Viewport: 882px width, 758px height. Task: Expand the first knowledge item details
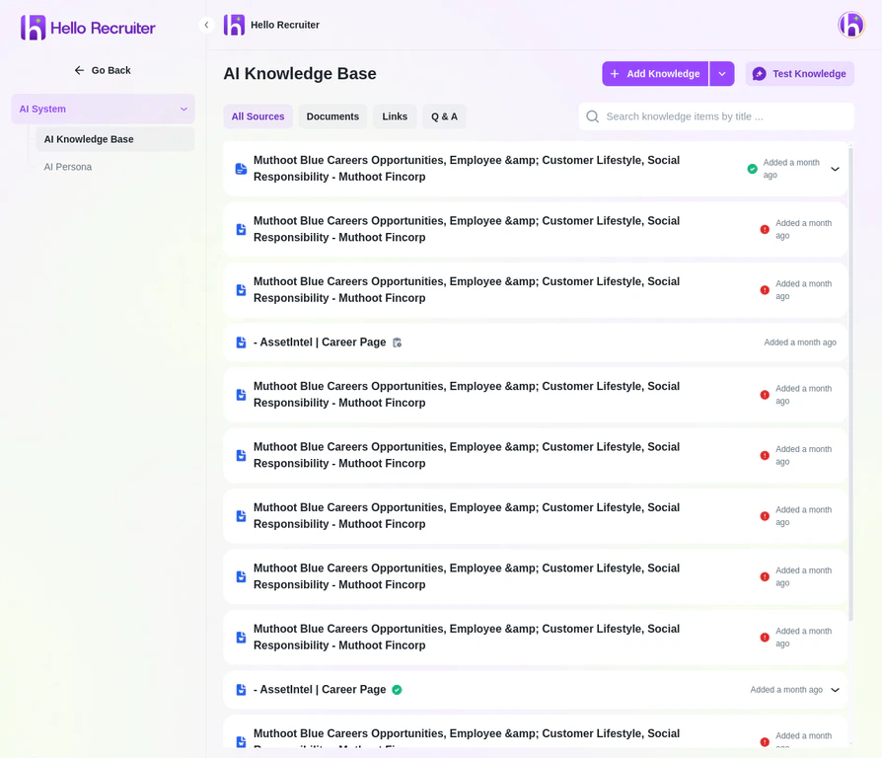[x=836, y=169]
